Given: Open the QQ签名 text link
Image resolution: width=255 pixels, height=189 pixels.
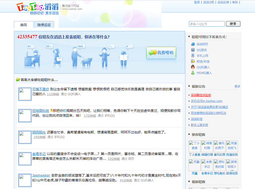Looking at the screenshot, I should 202,50.
